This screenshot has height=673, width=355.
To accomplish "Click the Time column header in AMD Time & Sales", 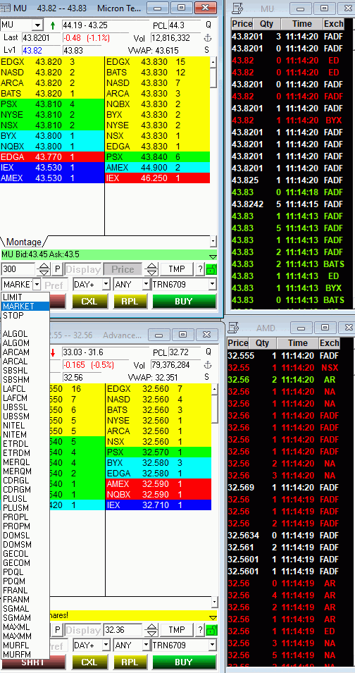I will [x=297, y=343].
